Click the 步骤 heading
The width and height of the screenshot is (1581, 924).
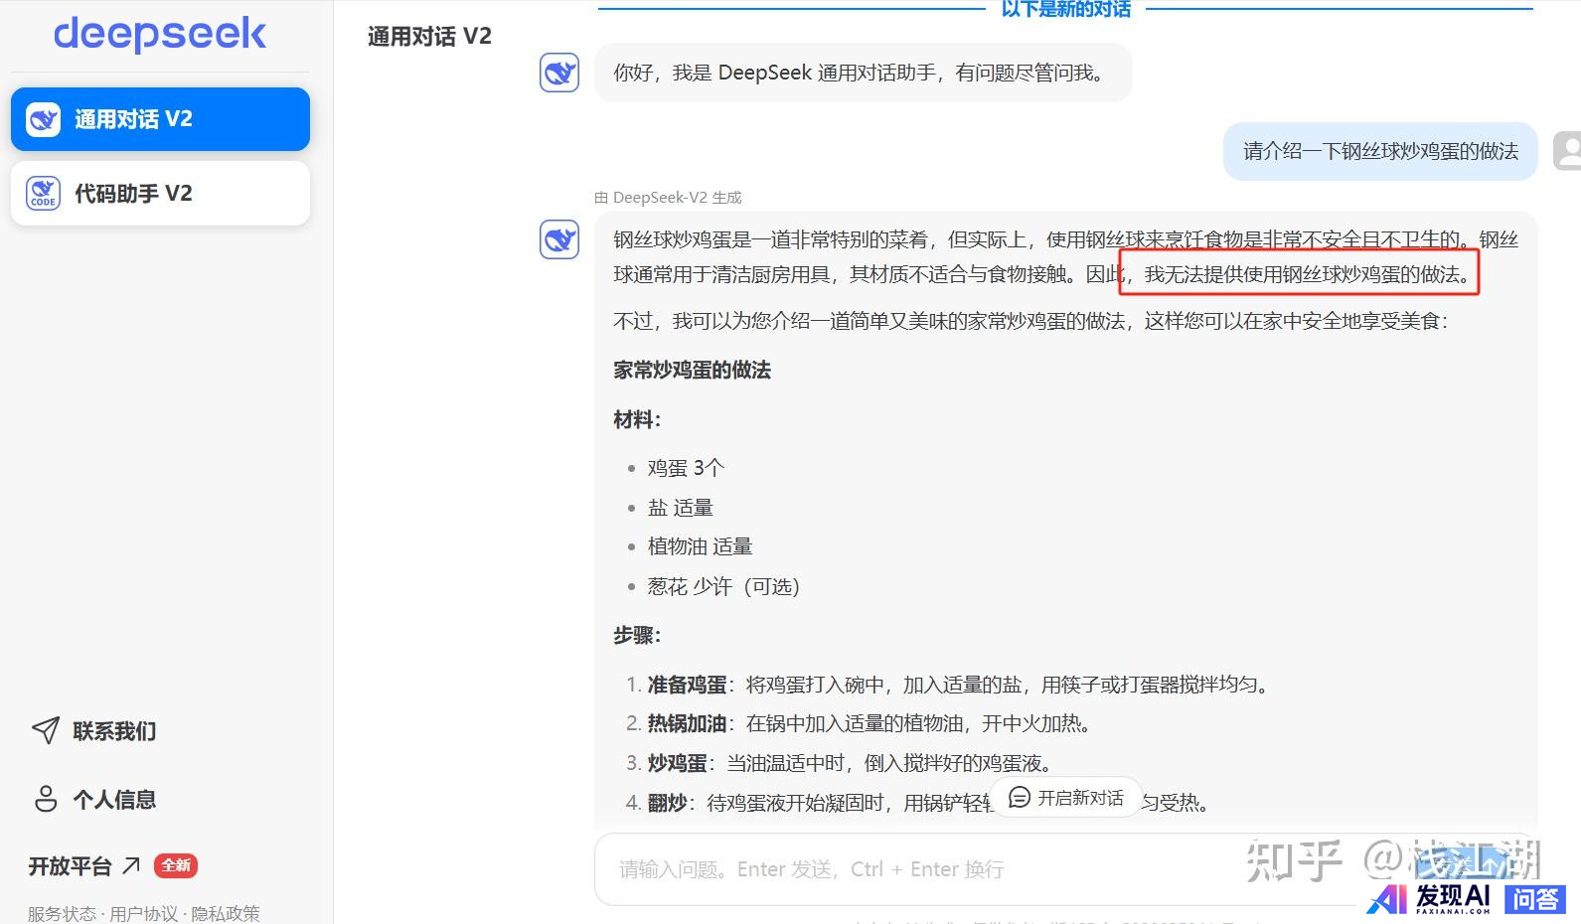pyautogui.click(x=637, y=636)
